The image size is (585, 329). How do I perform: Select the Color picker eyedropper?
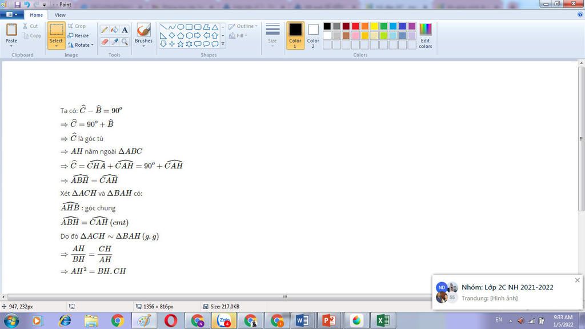(114, 42)
